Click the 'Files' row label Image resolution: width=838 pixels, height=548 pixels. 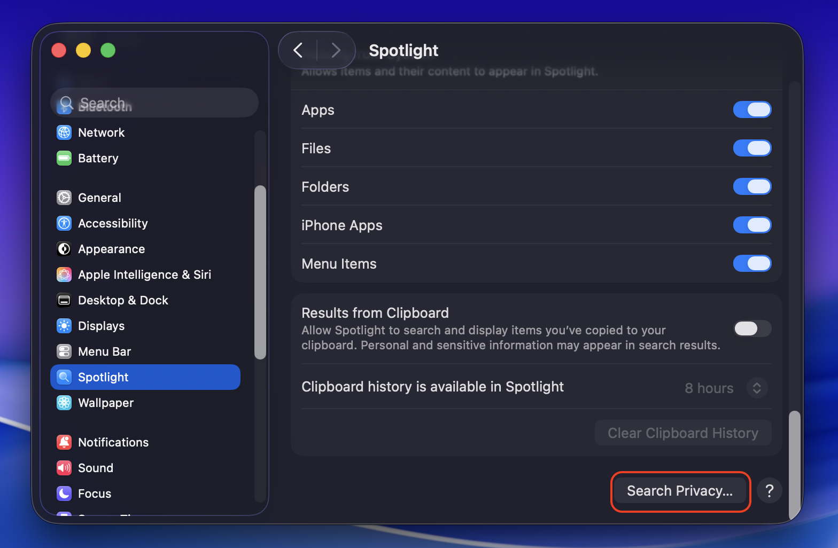pos(316,148)
